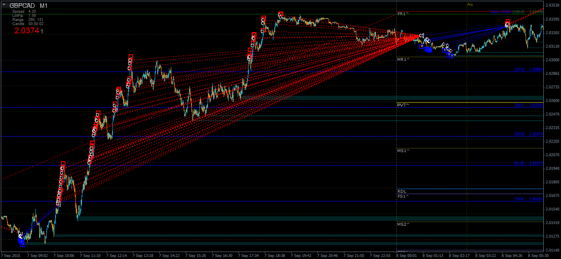
Task: Click the Spread 4.20 readout
Action: [24, 12]
